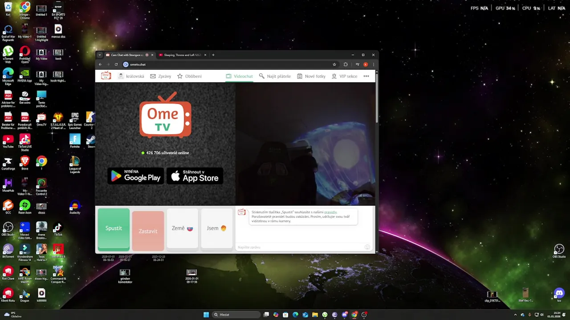
Task: Open the Země country selector
Action: point(182,228)
